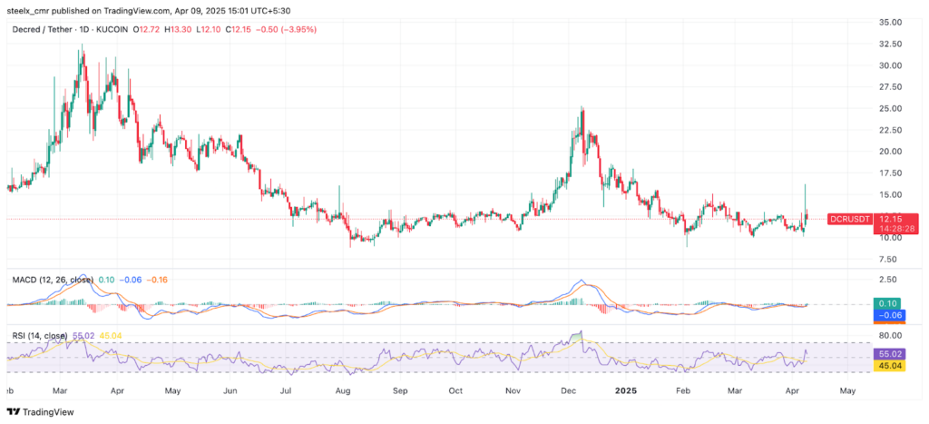Click the Oct label on time axis
929x424 pixels.
pos(455,391)
